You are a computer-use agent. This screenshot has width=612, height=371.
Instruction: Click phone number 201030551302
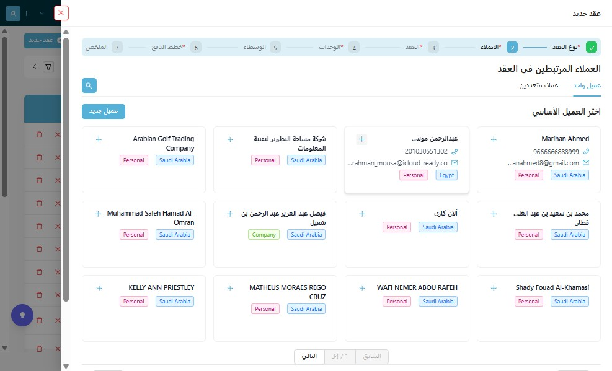pos(426,151)
